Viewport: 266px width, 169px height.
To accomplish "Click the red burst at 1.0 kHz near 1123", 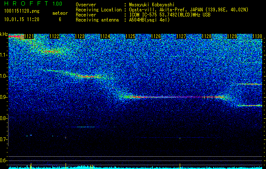I will click(x=90, y=76).
